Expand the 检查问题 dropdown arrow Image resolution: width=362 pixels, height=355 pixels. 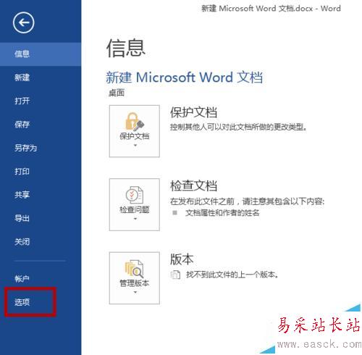(x=135, y=219)
